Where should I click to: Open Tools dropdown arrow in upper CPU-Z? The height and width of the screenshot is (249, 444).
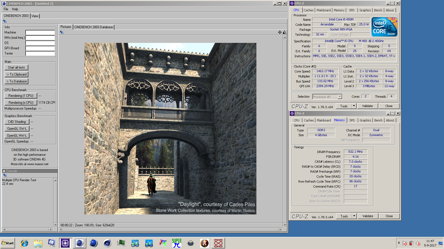click(354, 106)
